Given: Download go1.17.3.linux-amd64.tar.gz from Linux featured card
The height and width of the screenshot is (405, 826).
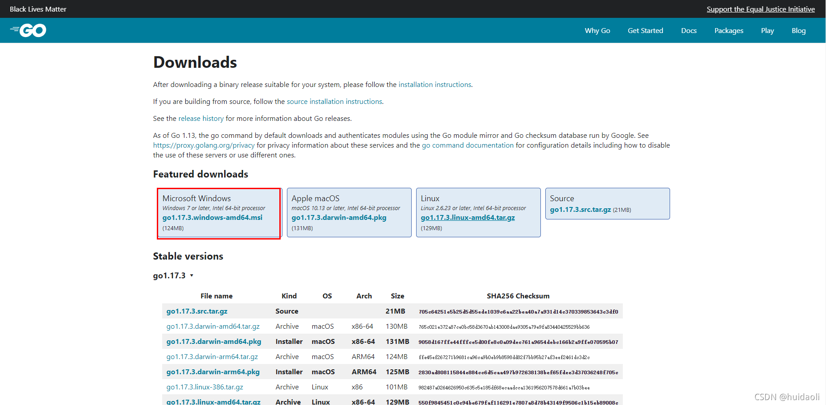Looking at the screenshot, I should point(467,217).
